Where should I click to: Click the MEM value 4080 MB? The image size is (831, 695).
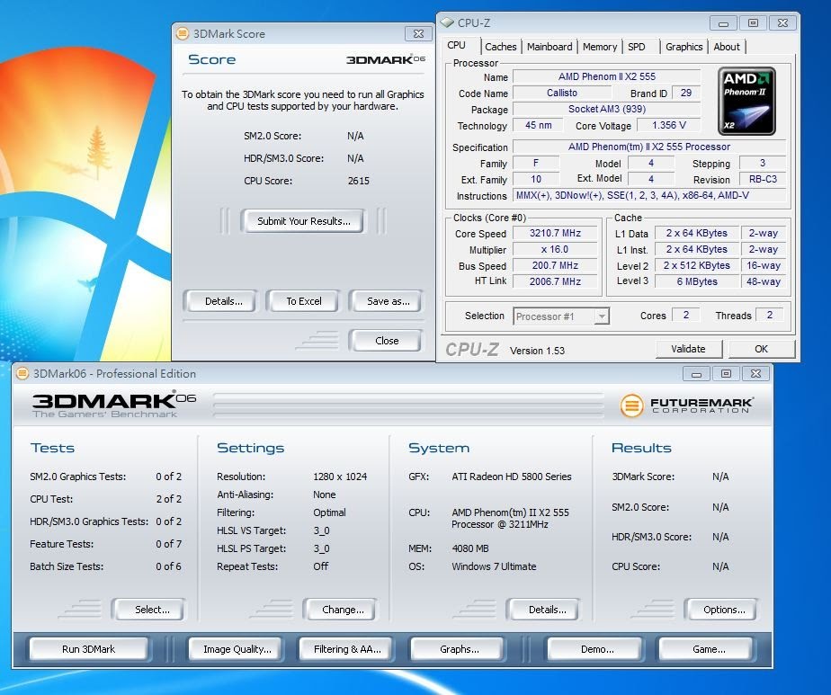click(470, 548)
